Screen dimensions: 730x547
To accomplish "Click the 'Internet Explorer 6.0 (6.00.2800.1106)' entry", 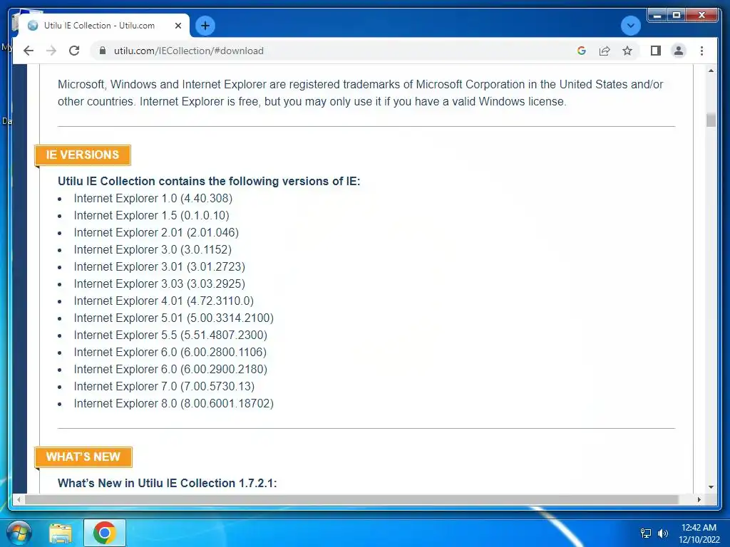I will pos(170,352).
